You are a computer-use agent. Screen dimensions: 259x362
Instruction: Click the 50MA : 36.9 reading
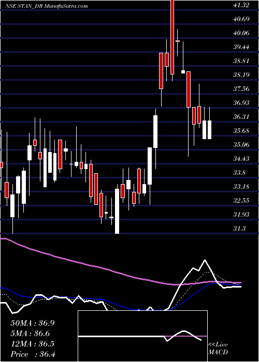point(33,323)
